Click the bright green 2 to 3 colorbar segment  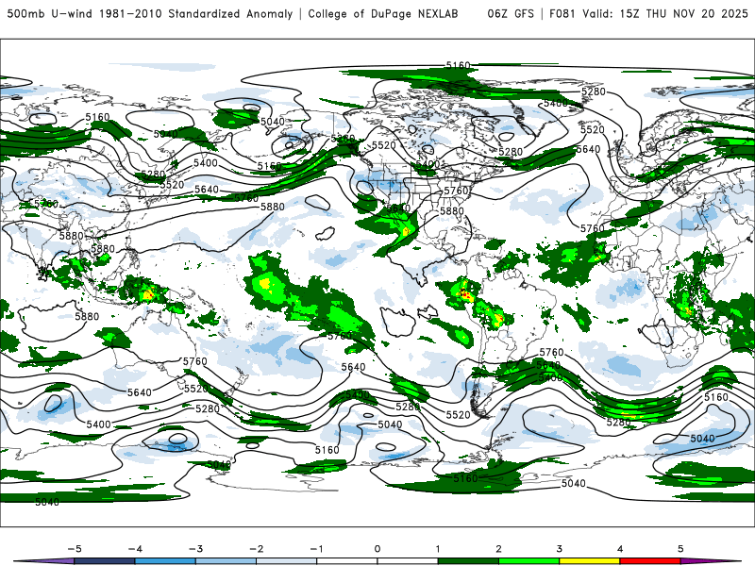(528, 561)
